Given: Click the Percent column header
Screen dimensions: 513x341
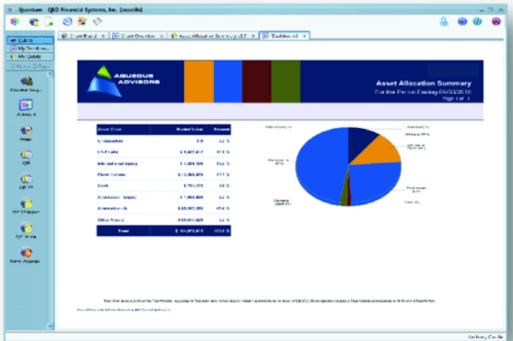Looking at the screenshot, I should coord(221,129).
